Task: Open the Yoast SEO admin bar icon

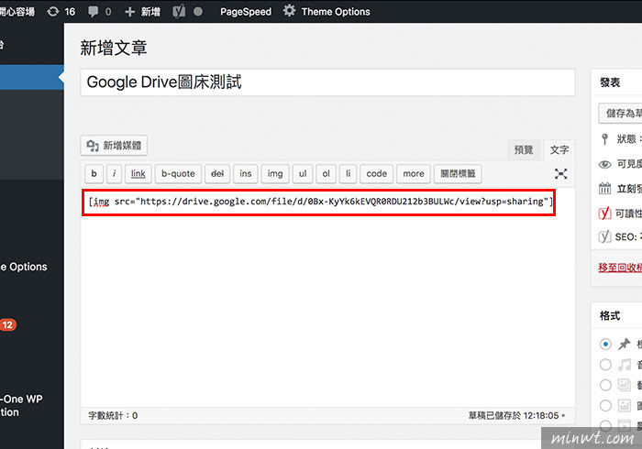Action: [x=179, y=11]
